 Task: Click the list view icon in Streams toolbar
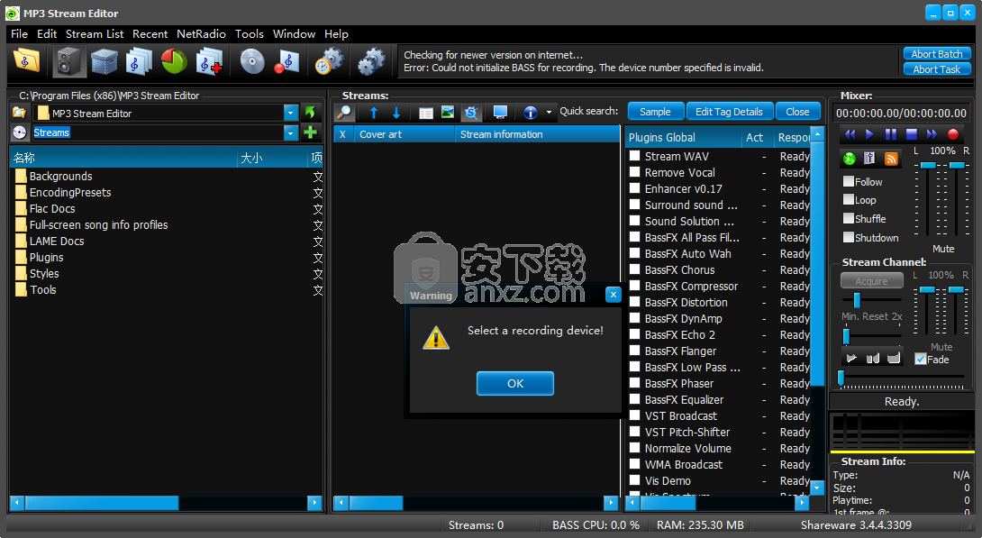[x=426, y=113]
